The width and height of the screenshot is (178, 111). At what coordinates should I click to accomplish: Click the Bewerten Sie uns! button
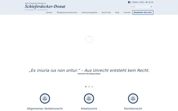143,12
